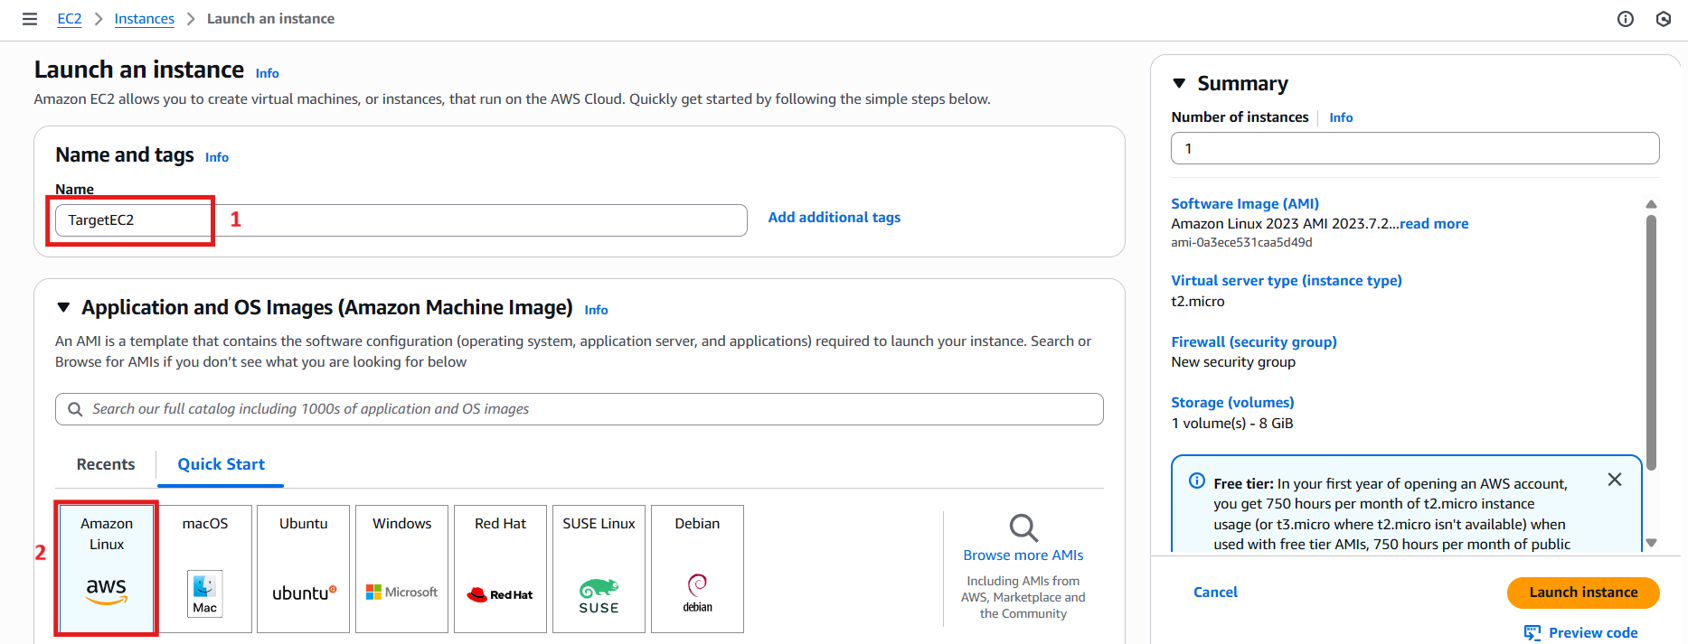Click Browse more AMIs link
The width and height of the screenshot is (1688, 644).
click(x=1023, y=555)
